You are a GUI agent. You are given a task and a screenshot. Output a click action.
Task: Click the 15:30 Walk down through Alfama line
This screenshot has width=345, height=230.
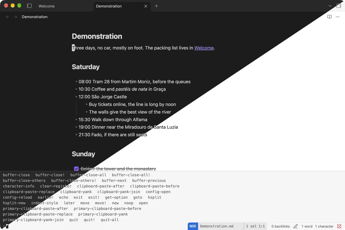pyautogui.click(x=113, y=119)
